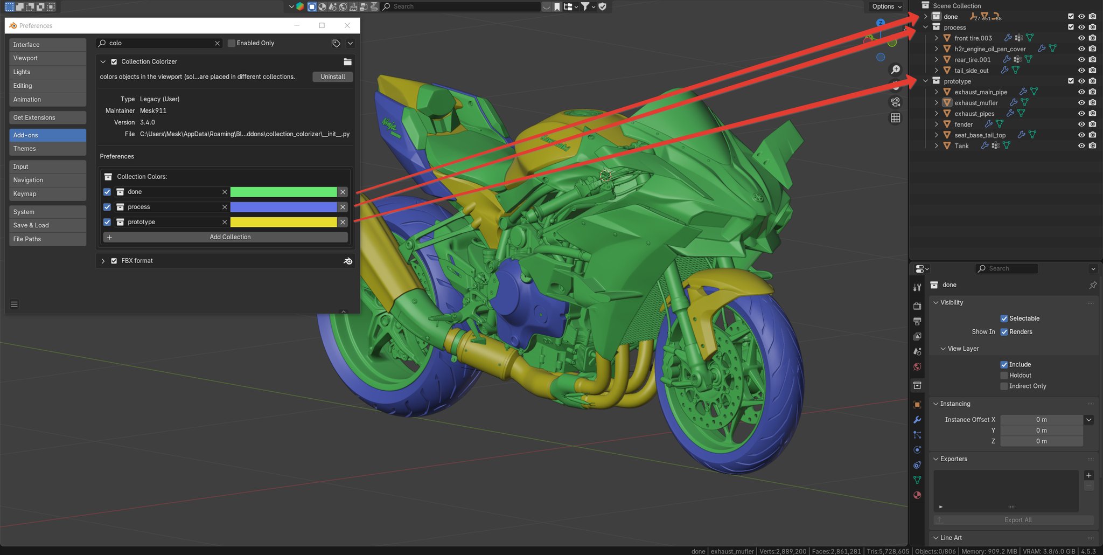Open the Modifiers wrench tab
Image resolution: width=1103 pixels, height=555 pixels.
pyautogui.click(x=917, y=420)
